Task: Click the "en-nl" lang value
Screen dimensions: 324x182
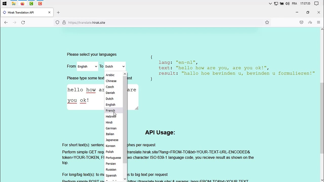Action: [x=186, y=62]
